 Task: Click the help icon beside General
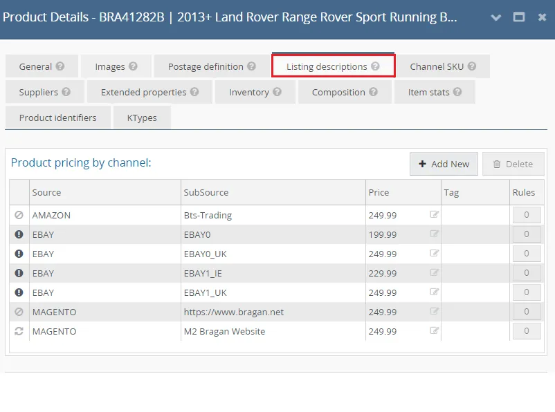coord(60,66)
